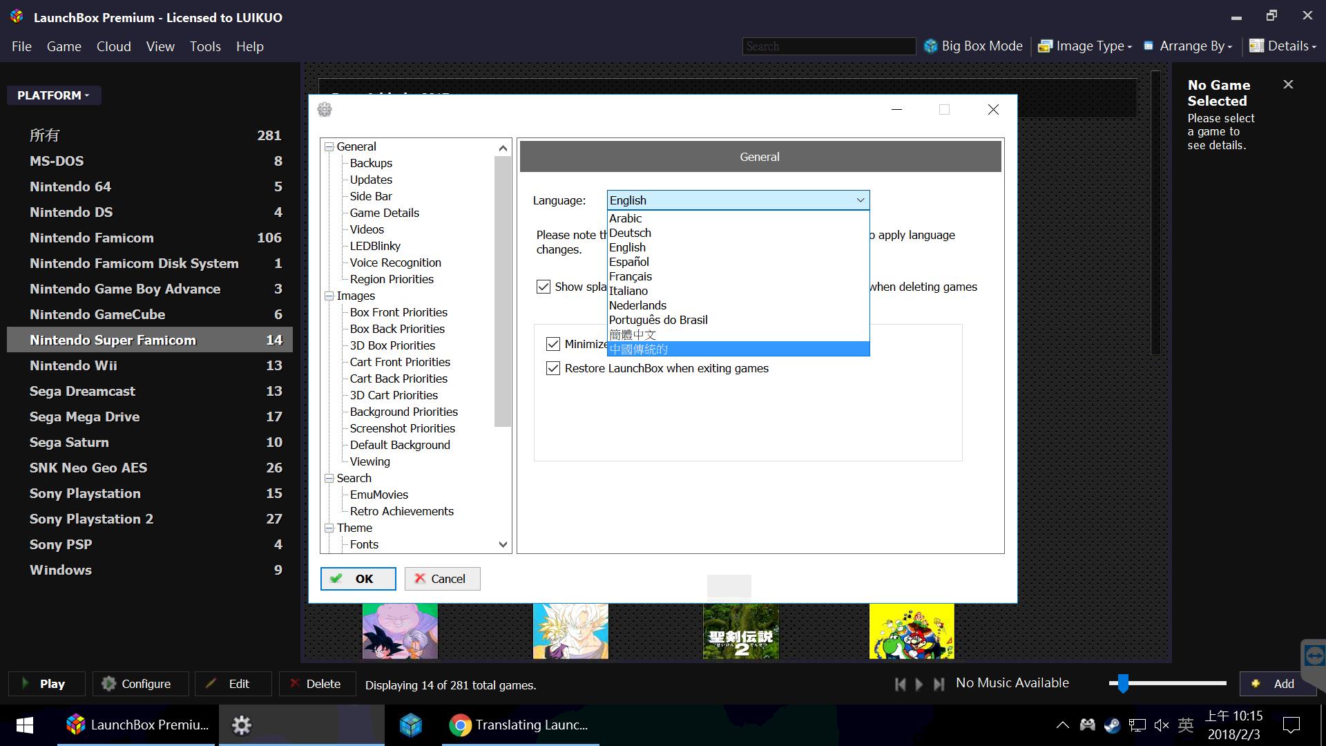Screen dimensions: 1326x746
Task: Switch to Chrome Translating LaunchBox window
Action: 519,725
